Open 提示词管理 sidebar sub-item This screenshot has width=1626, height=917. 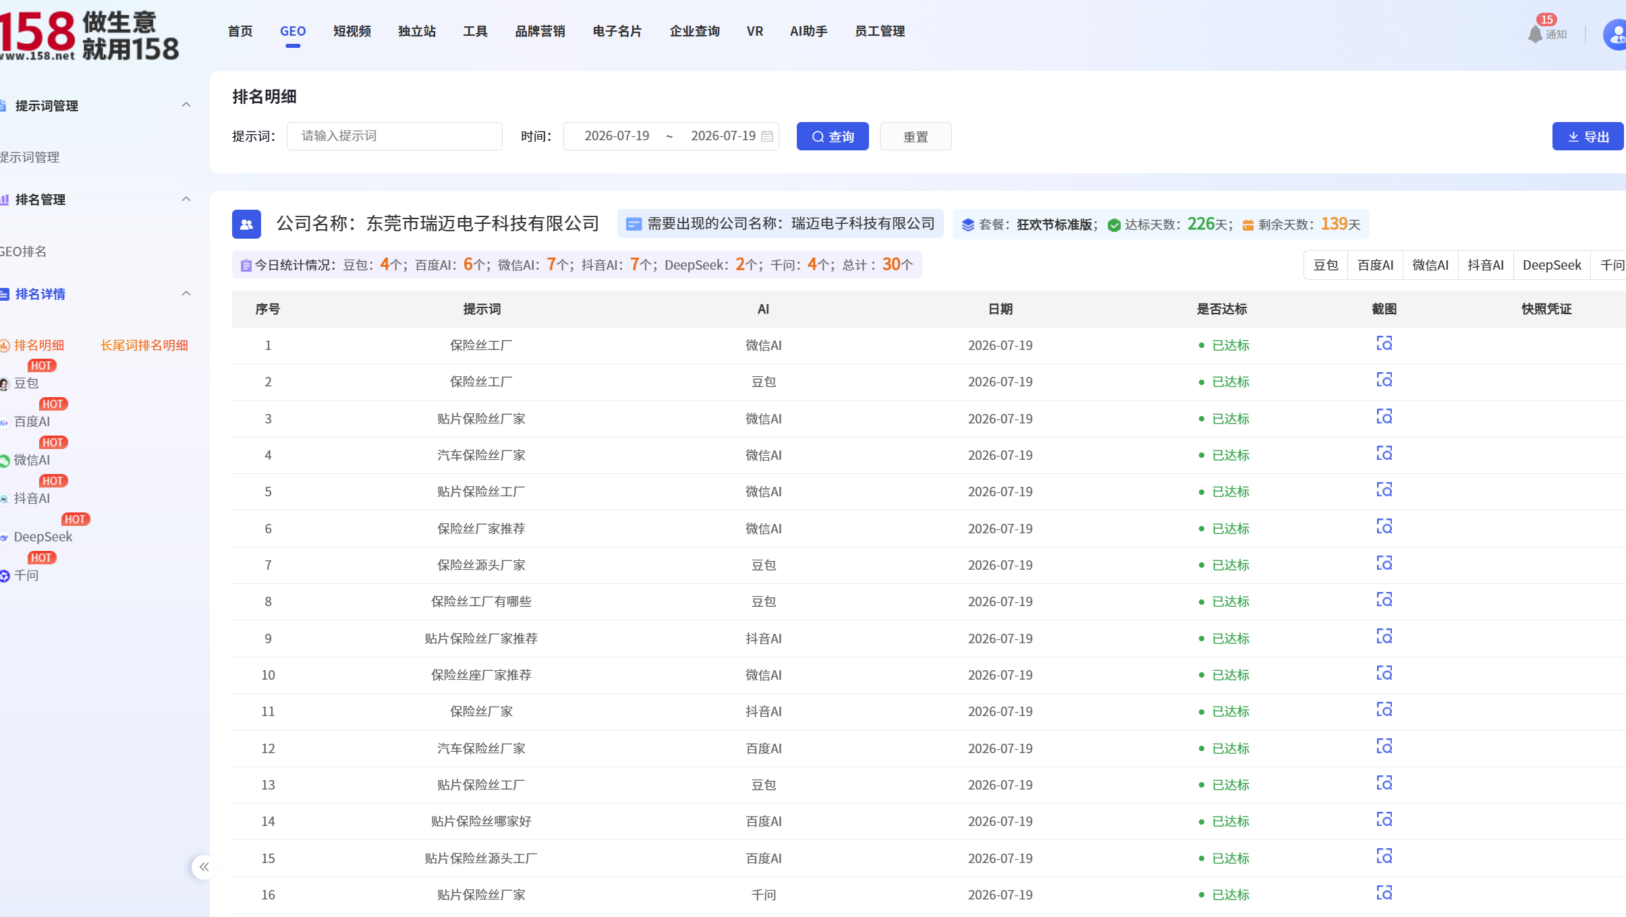tap(30, 157)
